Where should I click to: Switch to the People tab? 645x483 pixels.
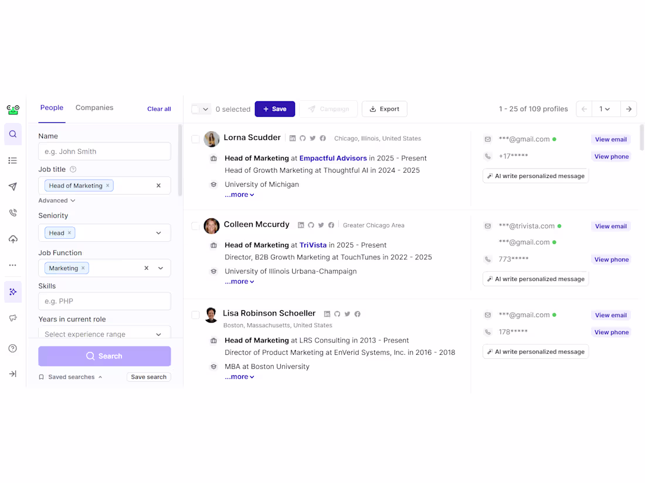[52, 108]
